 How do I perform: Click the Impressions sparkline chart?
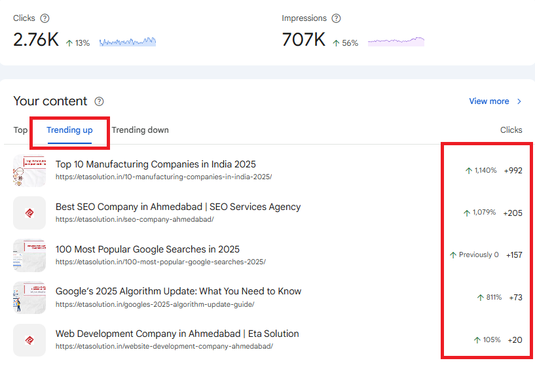pyautogui.click(x=396, y=42)
